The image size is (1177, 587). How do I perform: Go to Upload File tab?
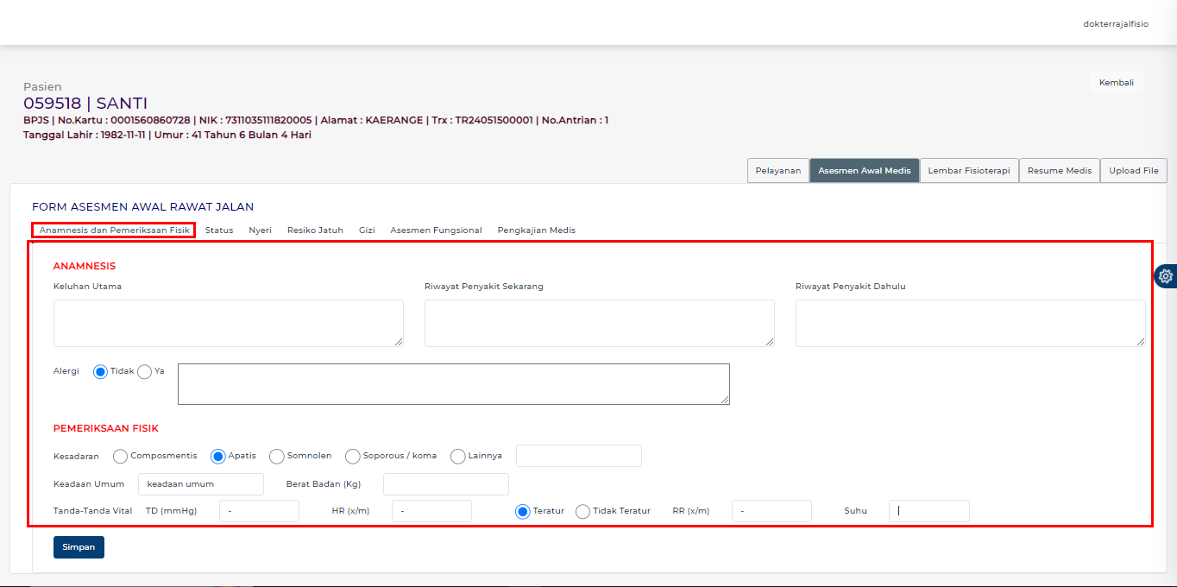point(1133,171)
